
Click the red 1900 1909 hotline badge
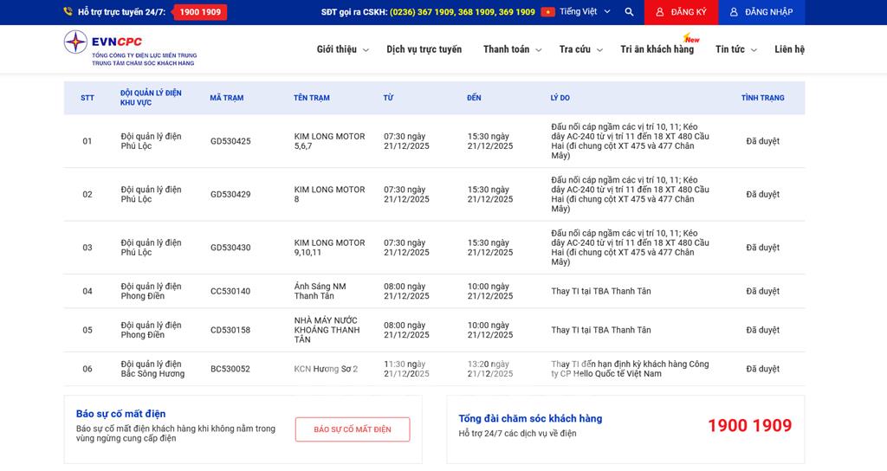tap(200, 12)
